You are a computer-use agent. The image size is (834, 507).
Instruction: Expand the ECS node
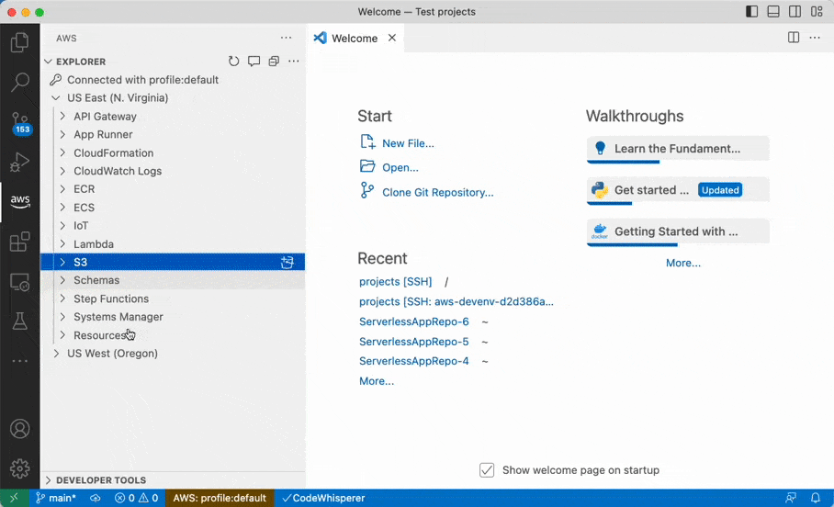coord(62,208)
